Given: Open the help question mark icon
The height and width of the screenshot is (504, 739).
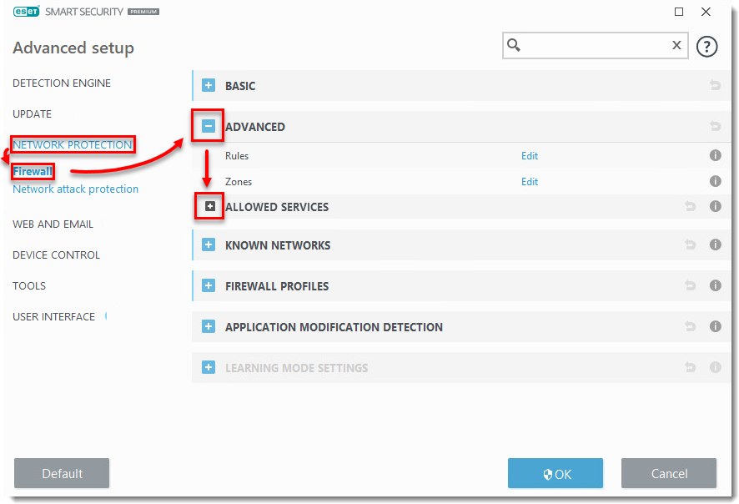Looking at the screenshot, I should click(706, 47).
